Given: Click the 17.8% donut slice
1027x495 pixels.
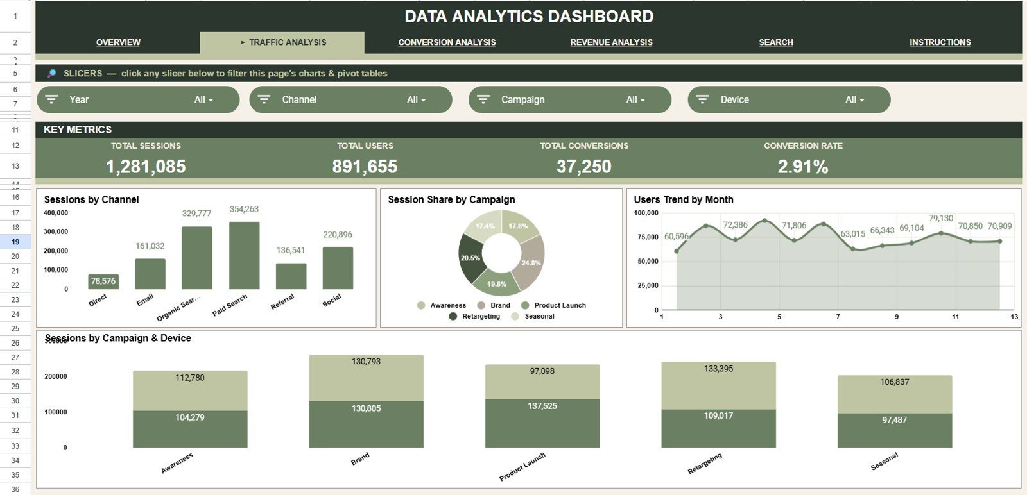Looking at the screenshot, I should pos(519,226).
